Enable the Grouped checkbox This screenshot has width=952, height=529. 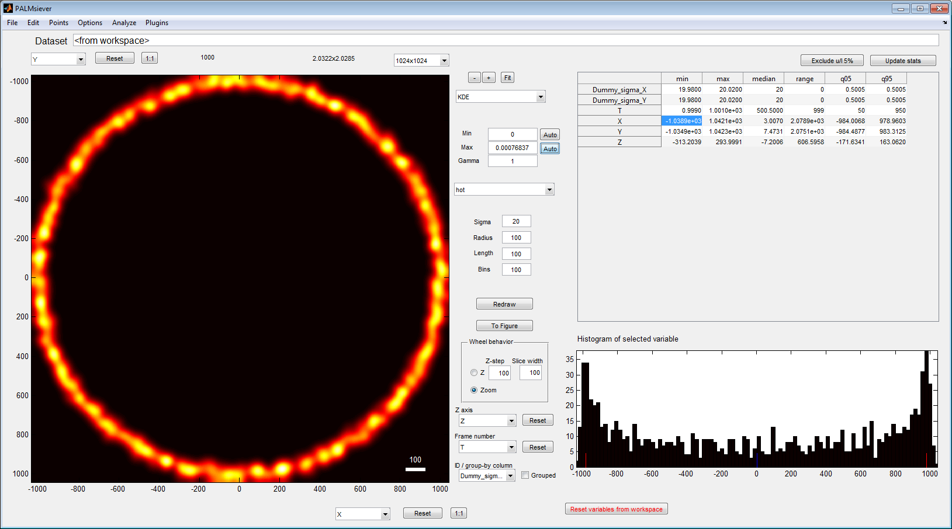point(525,475)
